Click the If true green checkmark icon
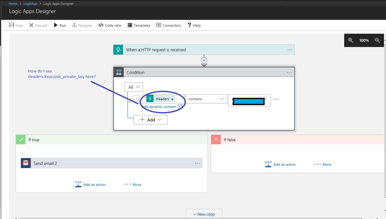The height and width of the screenshot is (219, 386). [x=21, y=140]
